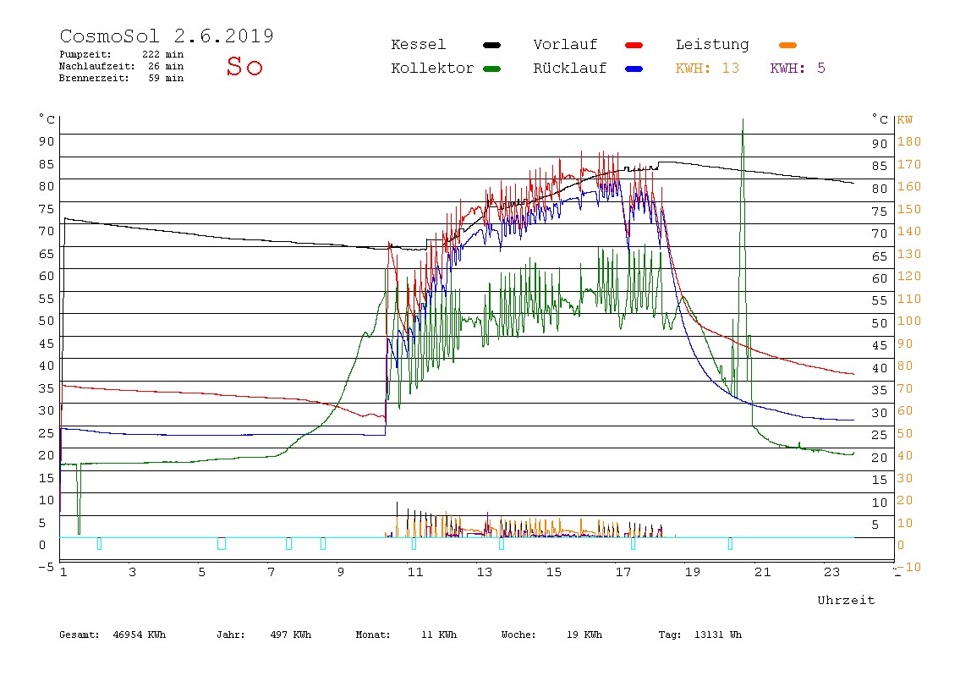Select the cyan marker just after hour 17

pos(633,543)
